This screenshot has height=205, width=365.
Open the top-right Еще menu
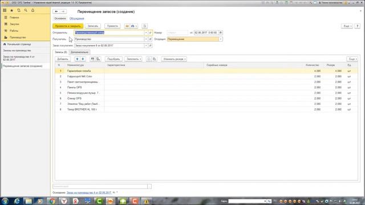click(347, 26)
